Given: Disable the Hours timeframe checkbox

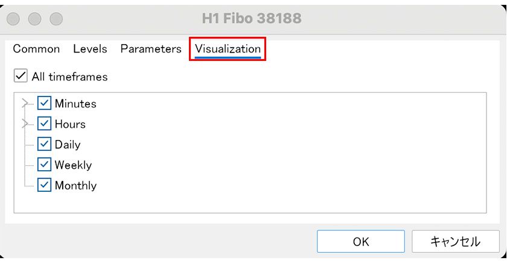Looking at the screenshot, I should (44, 124).
